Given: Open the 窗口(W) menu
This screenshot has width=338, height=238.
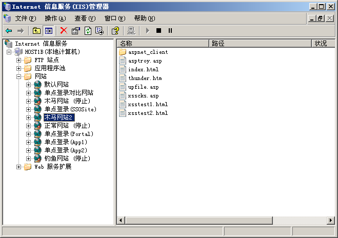Looking at the screenshot, I should pyautogui.click(x=115, y=18).
